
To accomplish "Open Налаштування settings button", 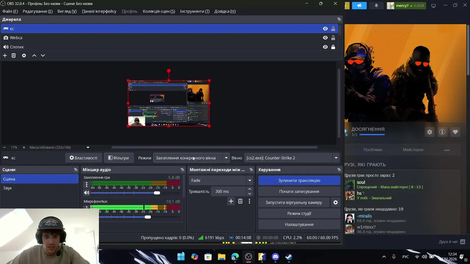I will point(299,224).
